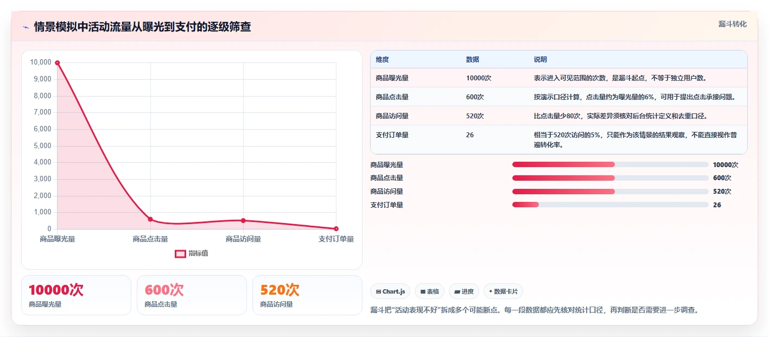
Task: Click the 说明 table column header
Action: [541, 60]
